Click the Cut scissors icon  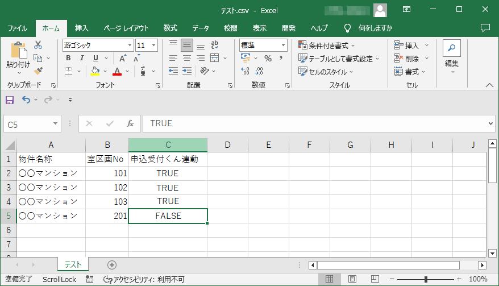pyautogui.click(x=38, y=45)
